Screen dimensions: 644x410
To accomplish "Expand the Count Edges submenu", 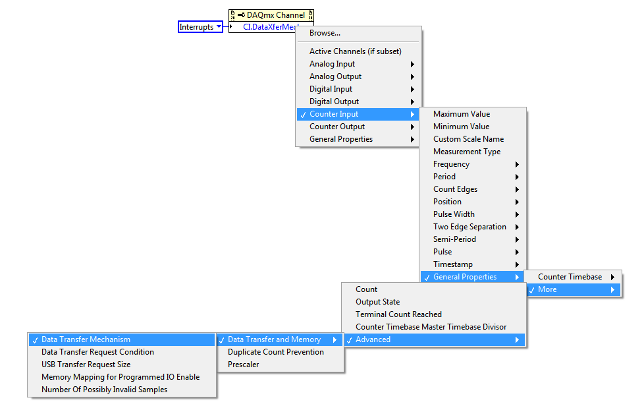I will [473, 189].
